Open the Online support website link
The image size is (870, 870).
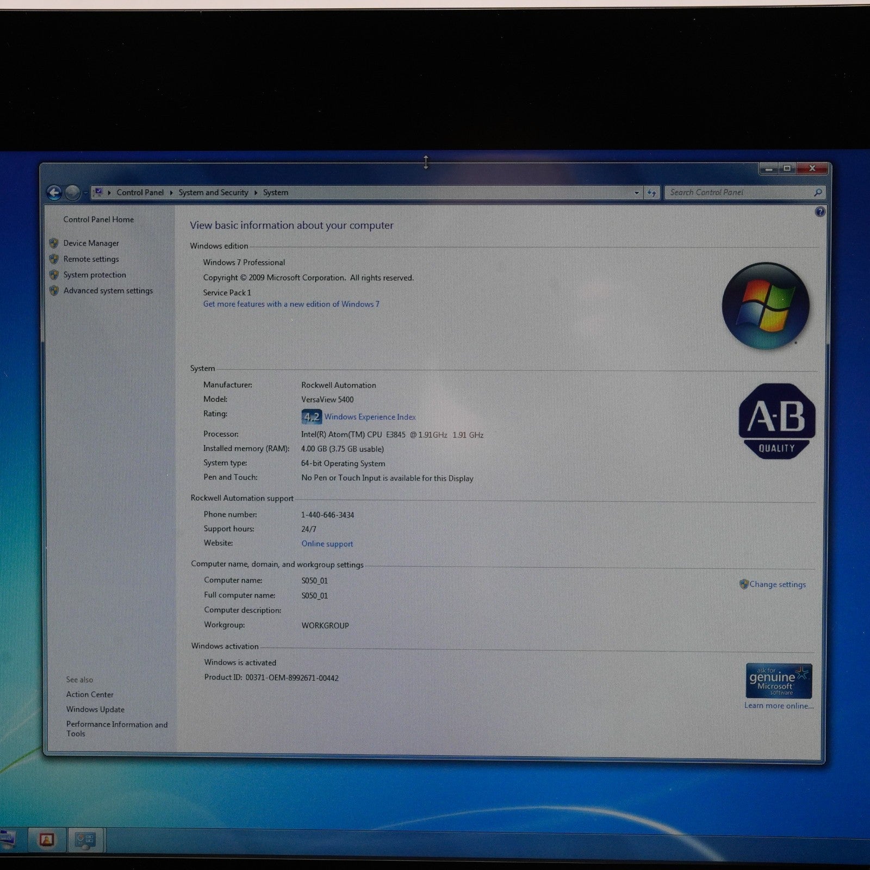point(327,544)
